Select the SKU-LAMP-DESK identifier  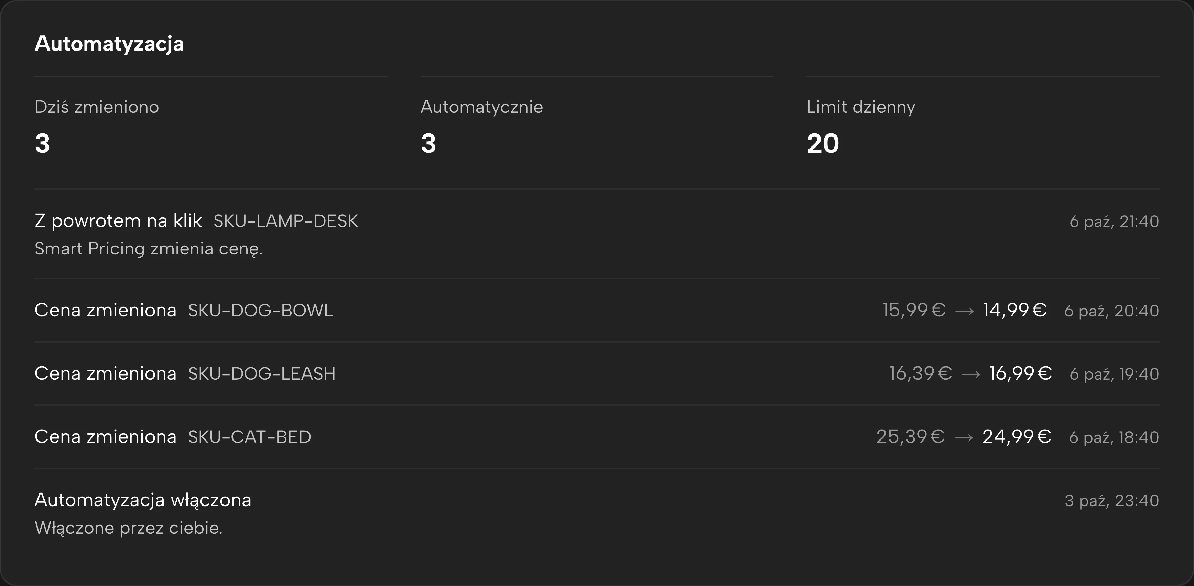point(285,221)
